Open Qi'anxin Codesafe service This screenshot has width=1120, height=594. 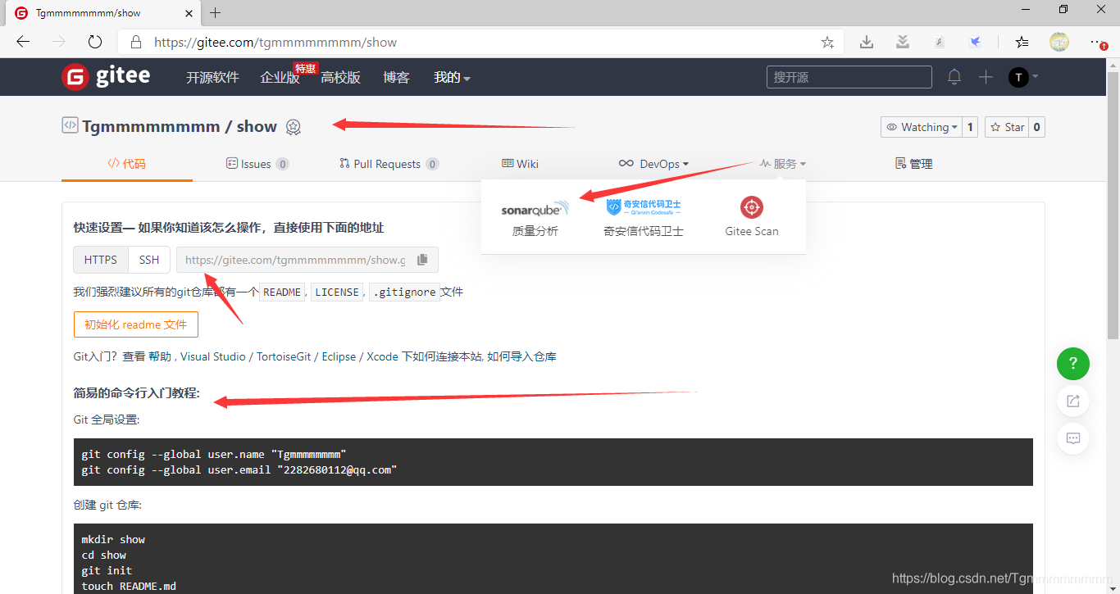coord(644,217)
